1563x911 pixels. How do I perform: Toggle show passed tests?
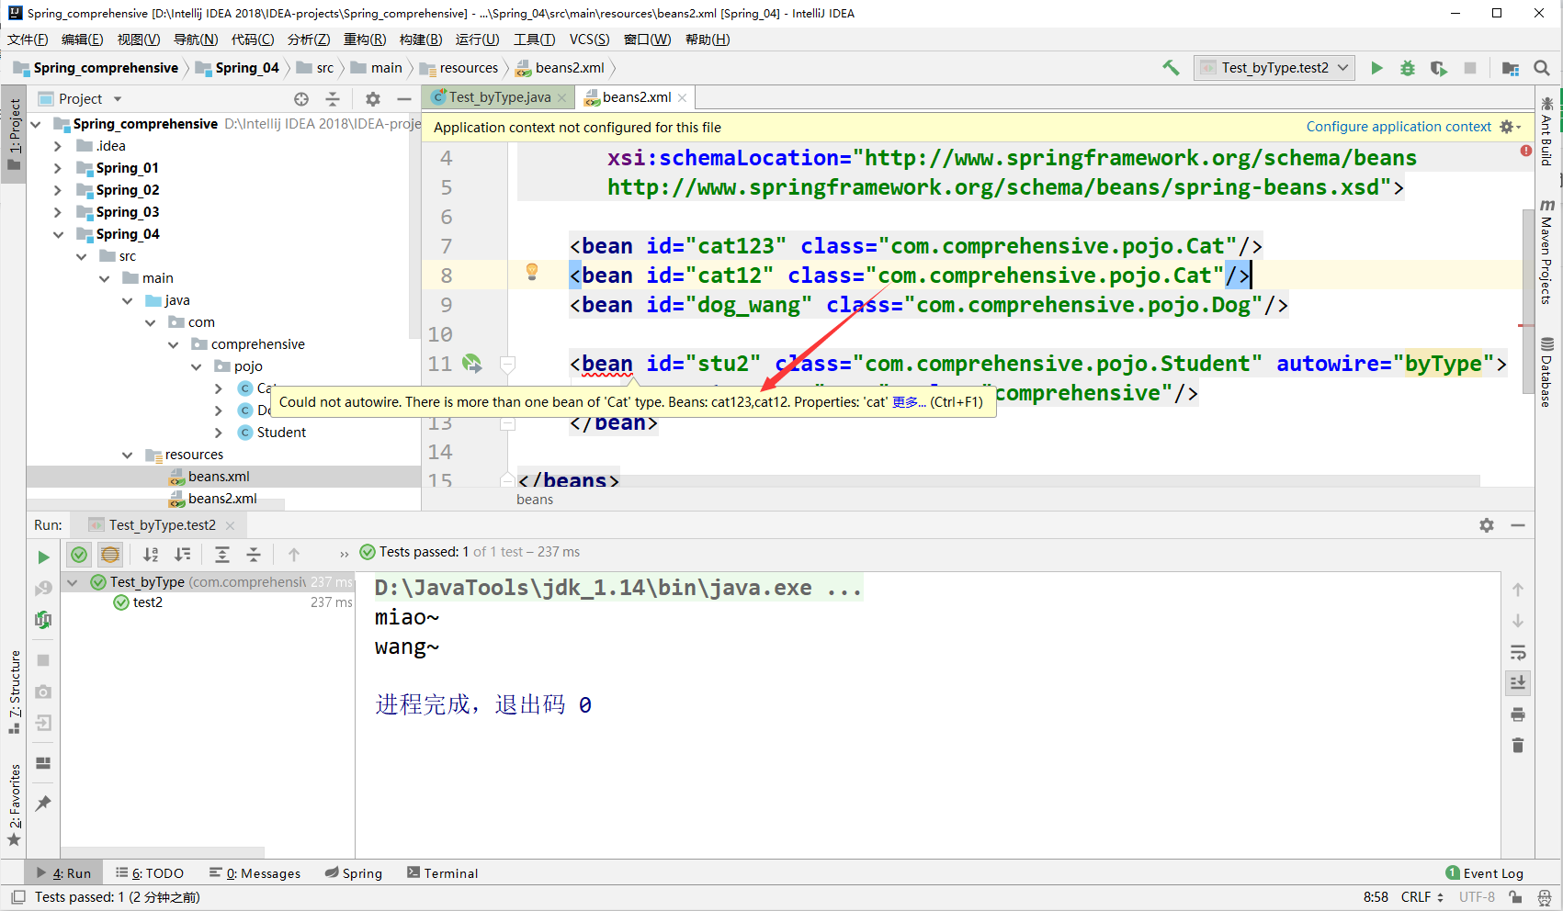coord(79,555)
